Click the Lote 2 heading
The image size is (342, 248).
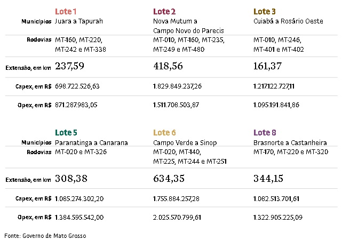[x=164, y=11]
